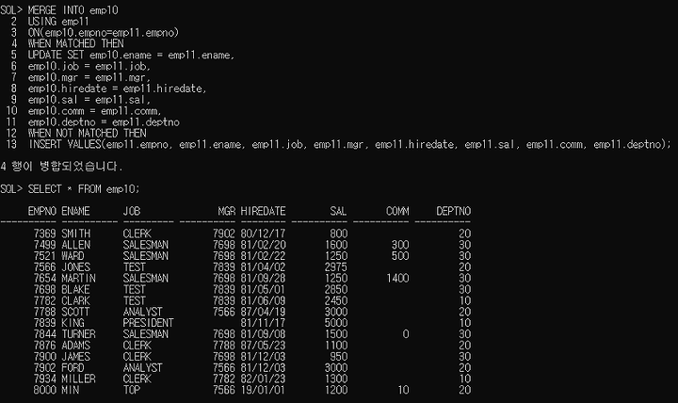The height and width of the screenshot is (403, 678).
Task: Click the MERGE INTO emp10 command line
Action: (x=73, y=10)
